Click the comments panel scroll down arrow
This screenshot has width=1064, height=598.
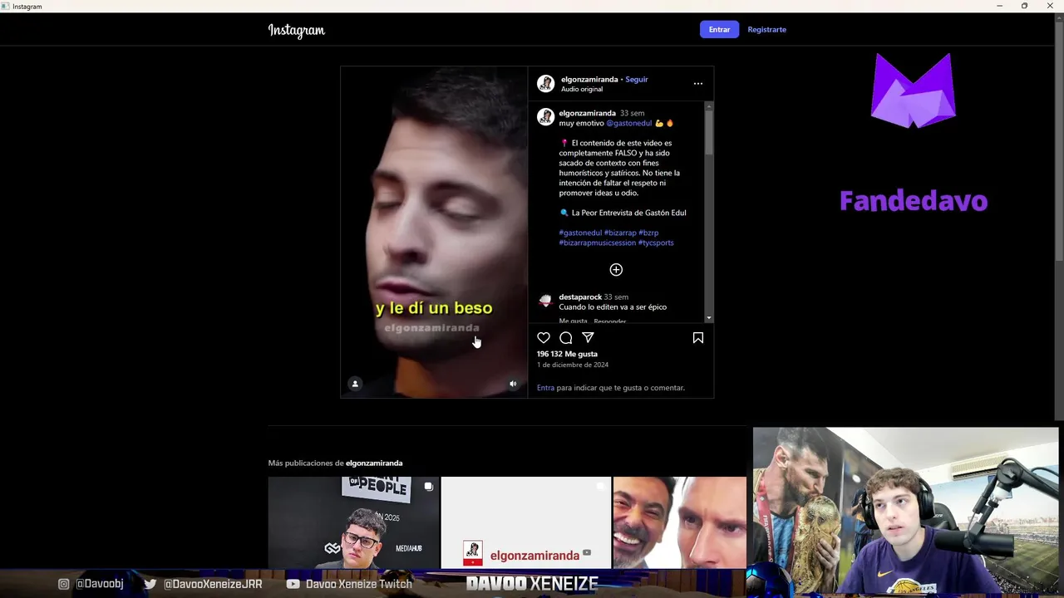tap(709, 318)
